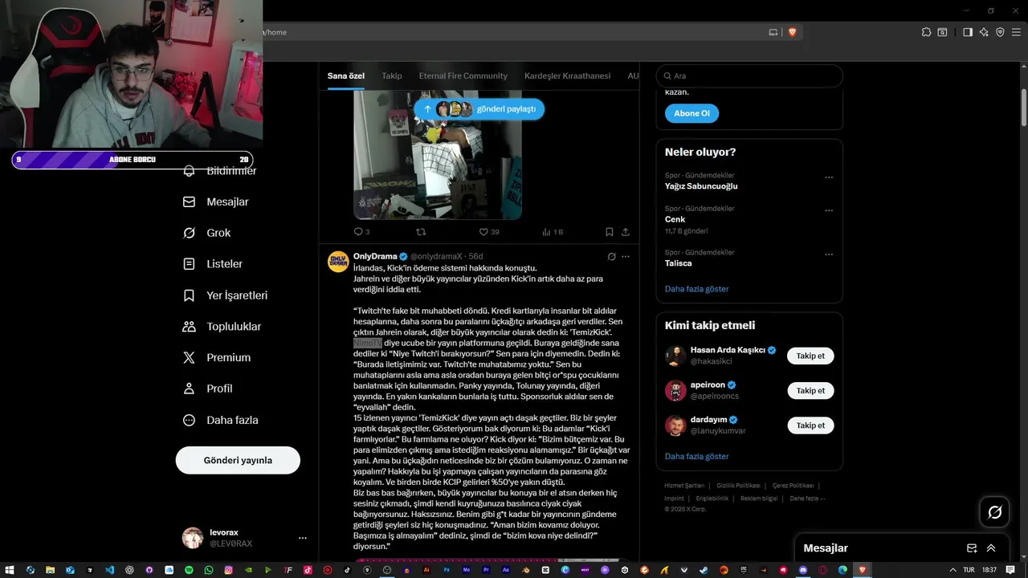
Task: Open the Kardeşler Kıraathanesi tab
Action: coord(568,75)
